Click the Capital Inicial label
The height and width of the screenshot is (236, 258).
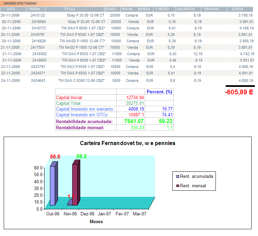[x=69, y=97]
